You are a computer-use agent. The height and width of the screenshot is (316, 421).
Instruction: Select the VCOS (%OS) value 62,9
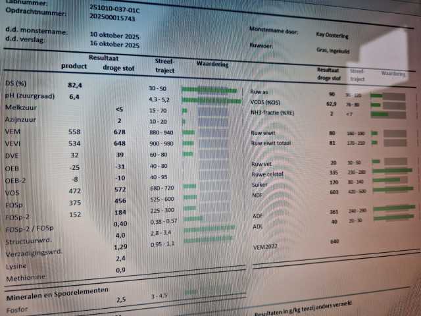[332, 104]
